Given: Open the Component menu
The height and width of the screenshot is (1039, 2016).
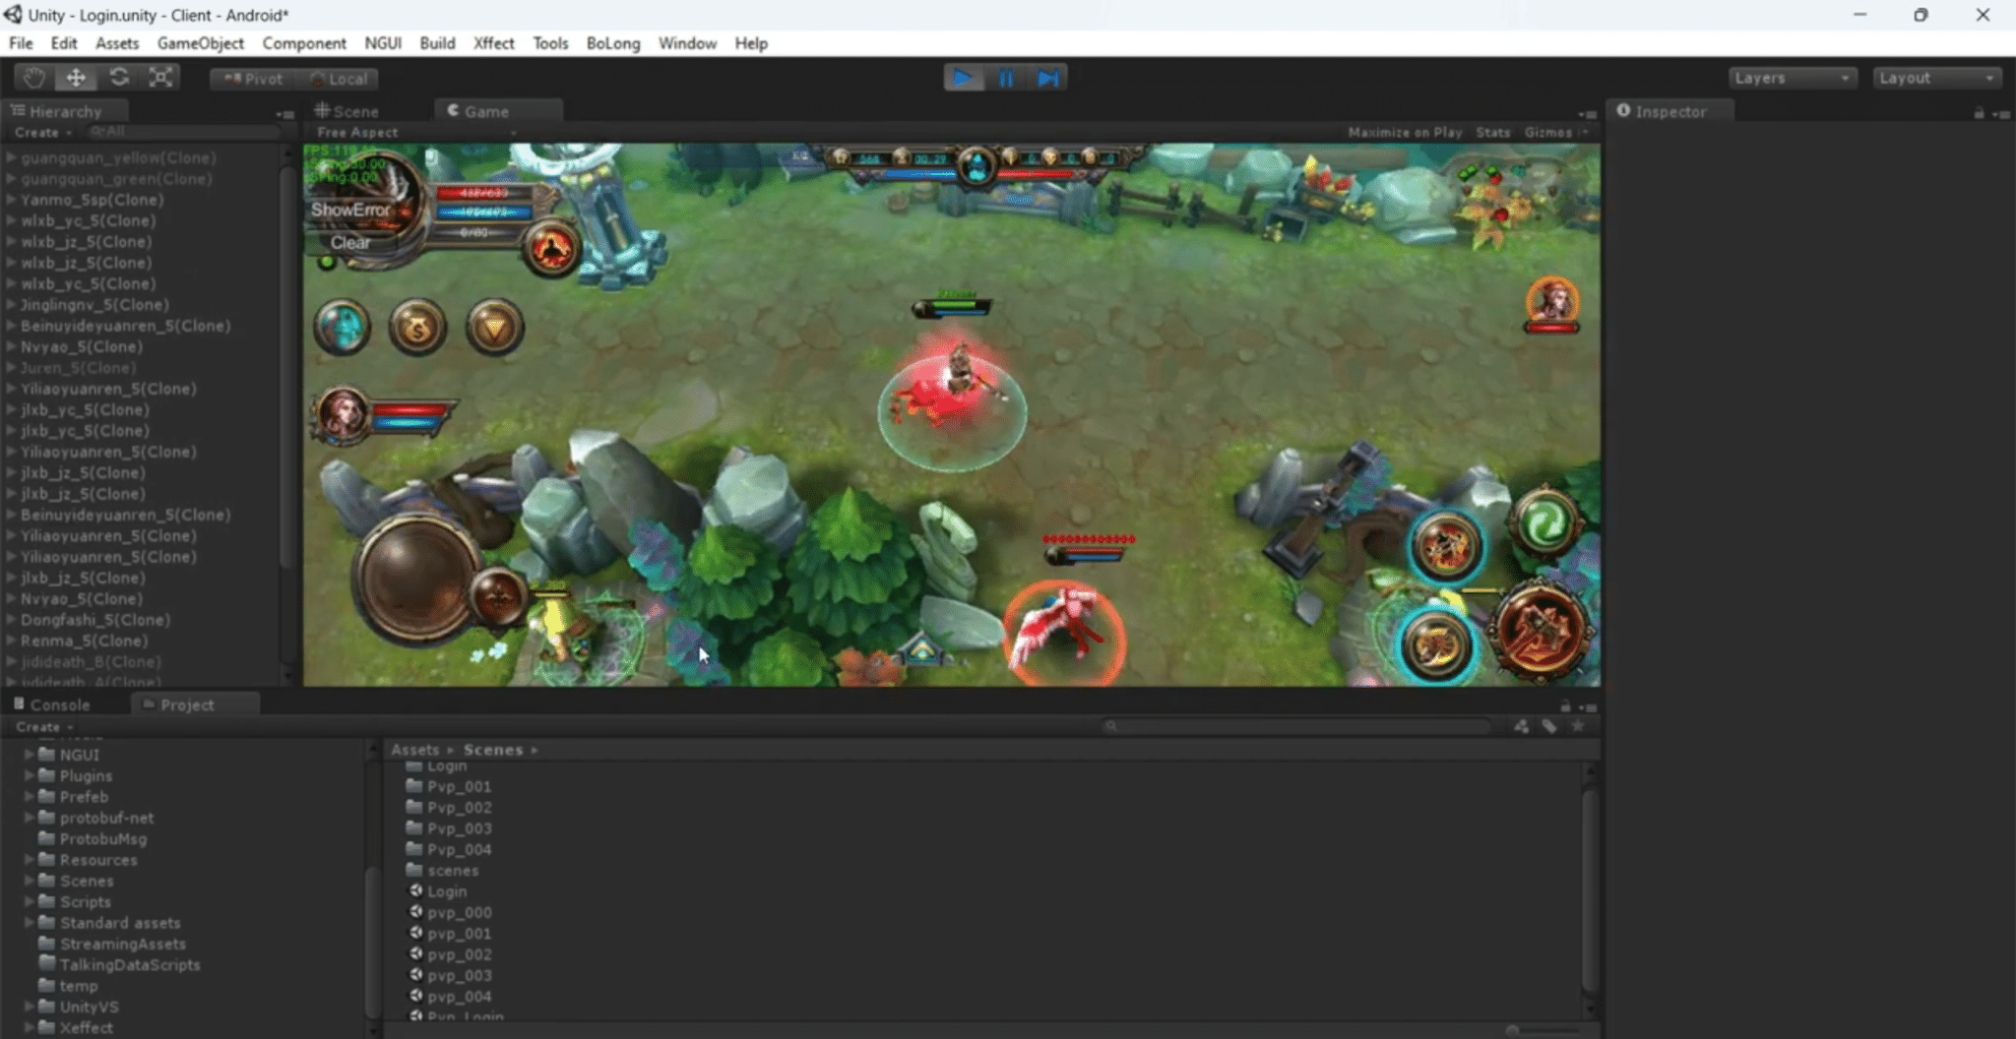Looking at the screenshot, I should coord(304,43).
